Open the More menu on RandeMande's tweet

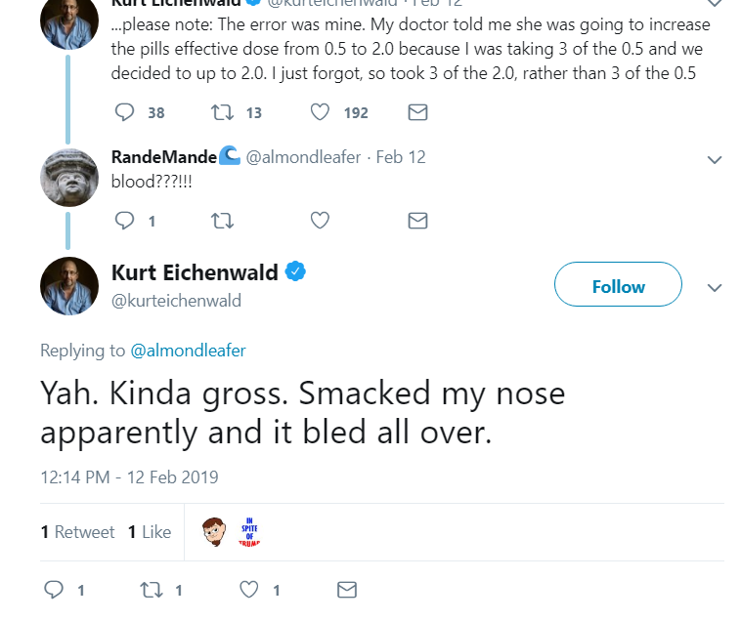[x=715, y=160]
